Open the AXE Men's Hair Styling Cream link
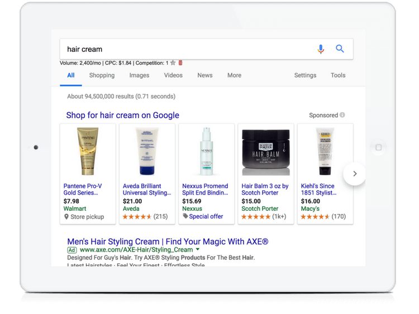This screenshot has height=314, width=419. pos(168,241)
